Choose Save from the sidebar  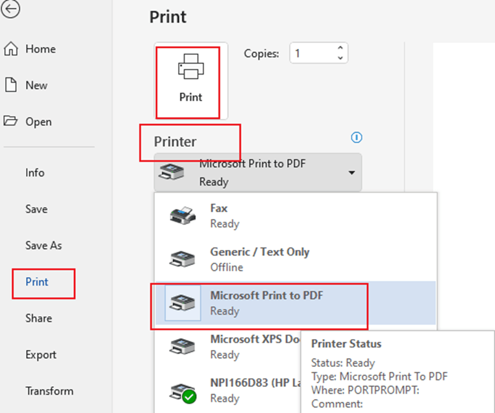coord(36,209)
